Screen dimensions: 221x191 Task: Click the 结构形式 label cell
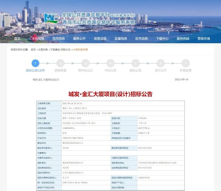point(49,133)
